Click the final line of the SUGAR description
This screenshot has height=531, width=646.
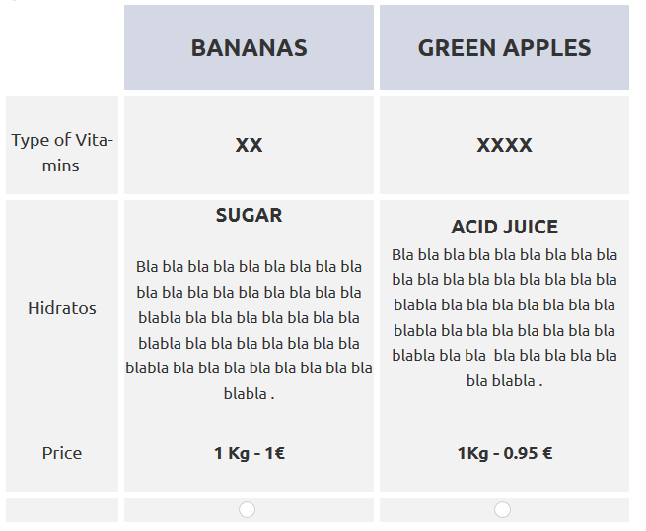pyautogui.click(x=249, y=394)
